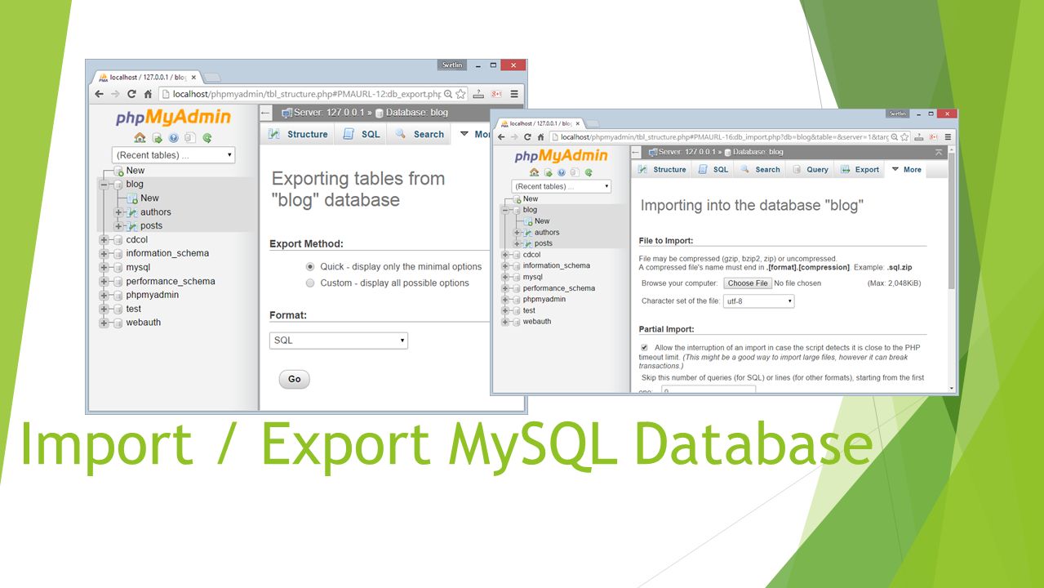Expand posts table in Export window tree
Viewport: 1044px width, 588px height.
coord(118,226)
